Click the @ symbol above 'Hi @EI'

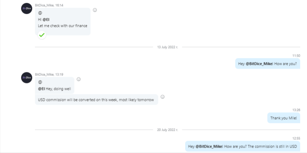[40, 13]
